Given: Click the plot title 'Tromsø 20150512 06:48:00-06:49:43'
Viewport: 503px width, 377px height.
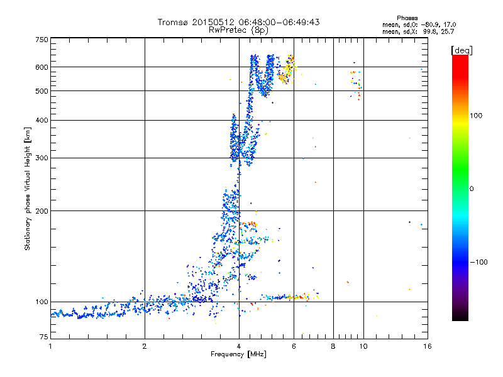Looking at the screenshot, I should [238, 22].
